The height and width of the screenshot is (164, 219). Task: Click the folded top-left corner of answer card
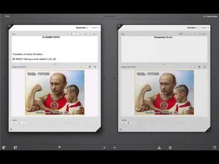120,27
